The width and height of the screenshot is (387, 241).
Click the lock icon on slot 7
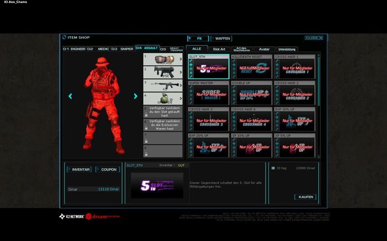146,141
